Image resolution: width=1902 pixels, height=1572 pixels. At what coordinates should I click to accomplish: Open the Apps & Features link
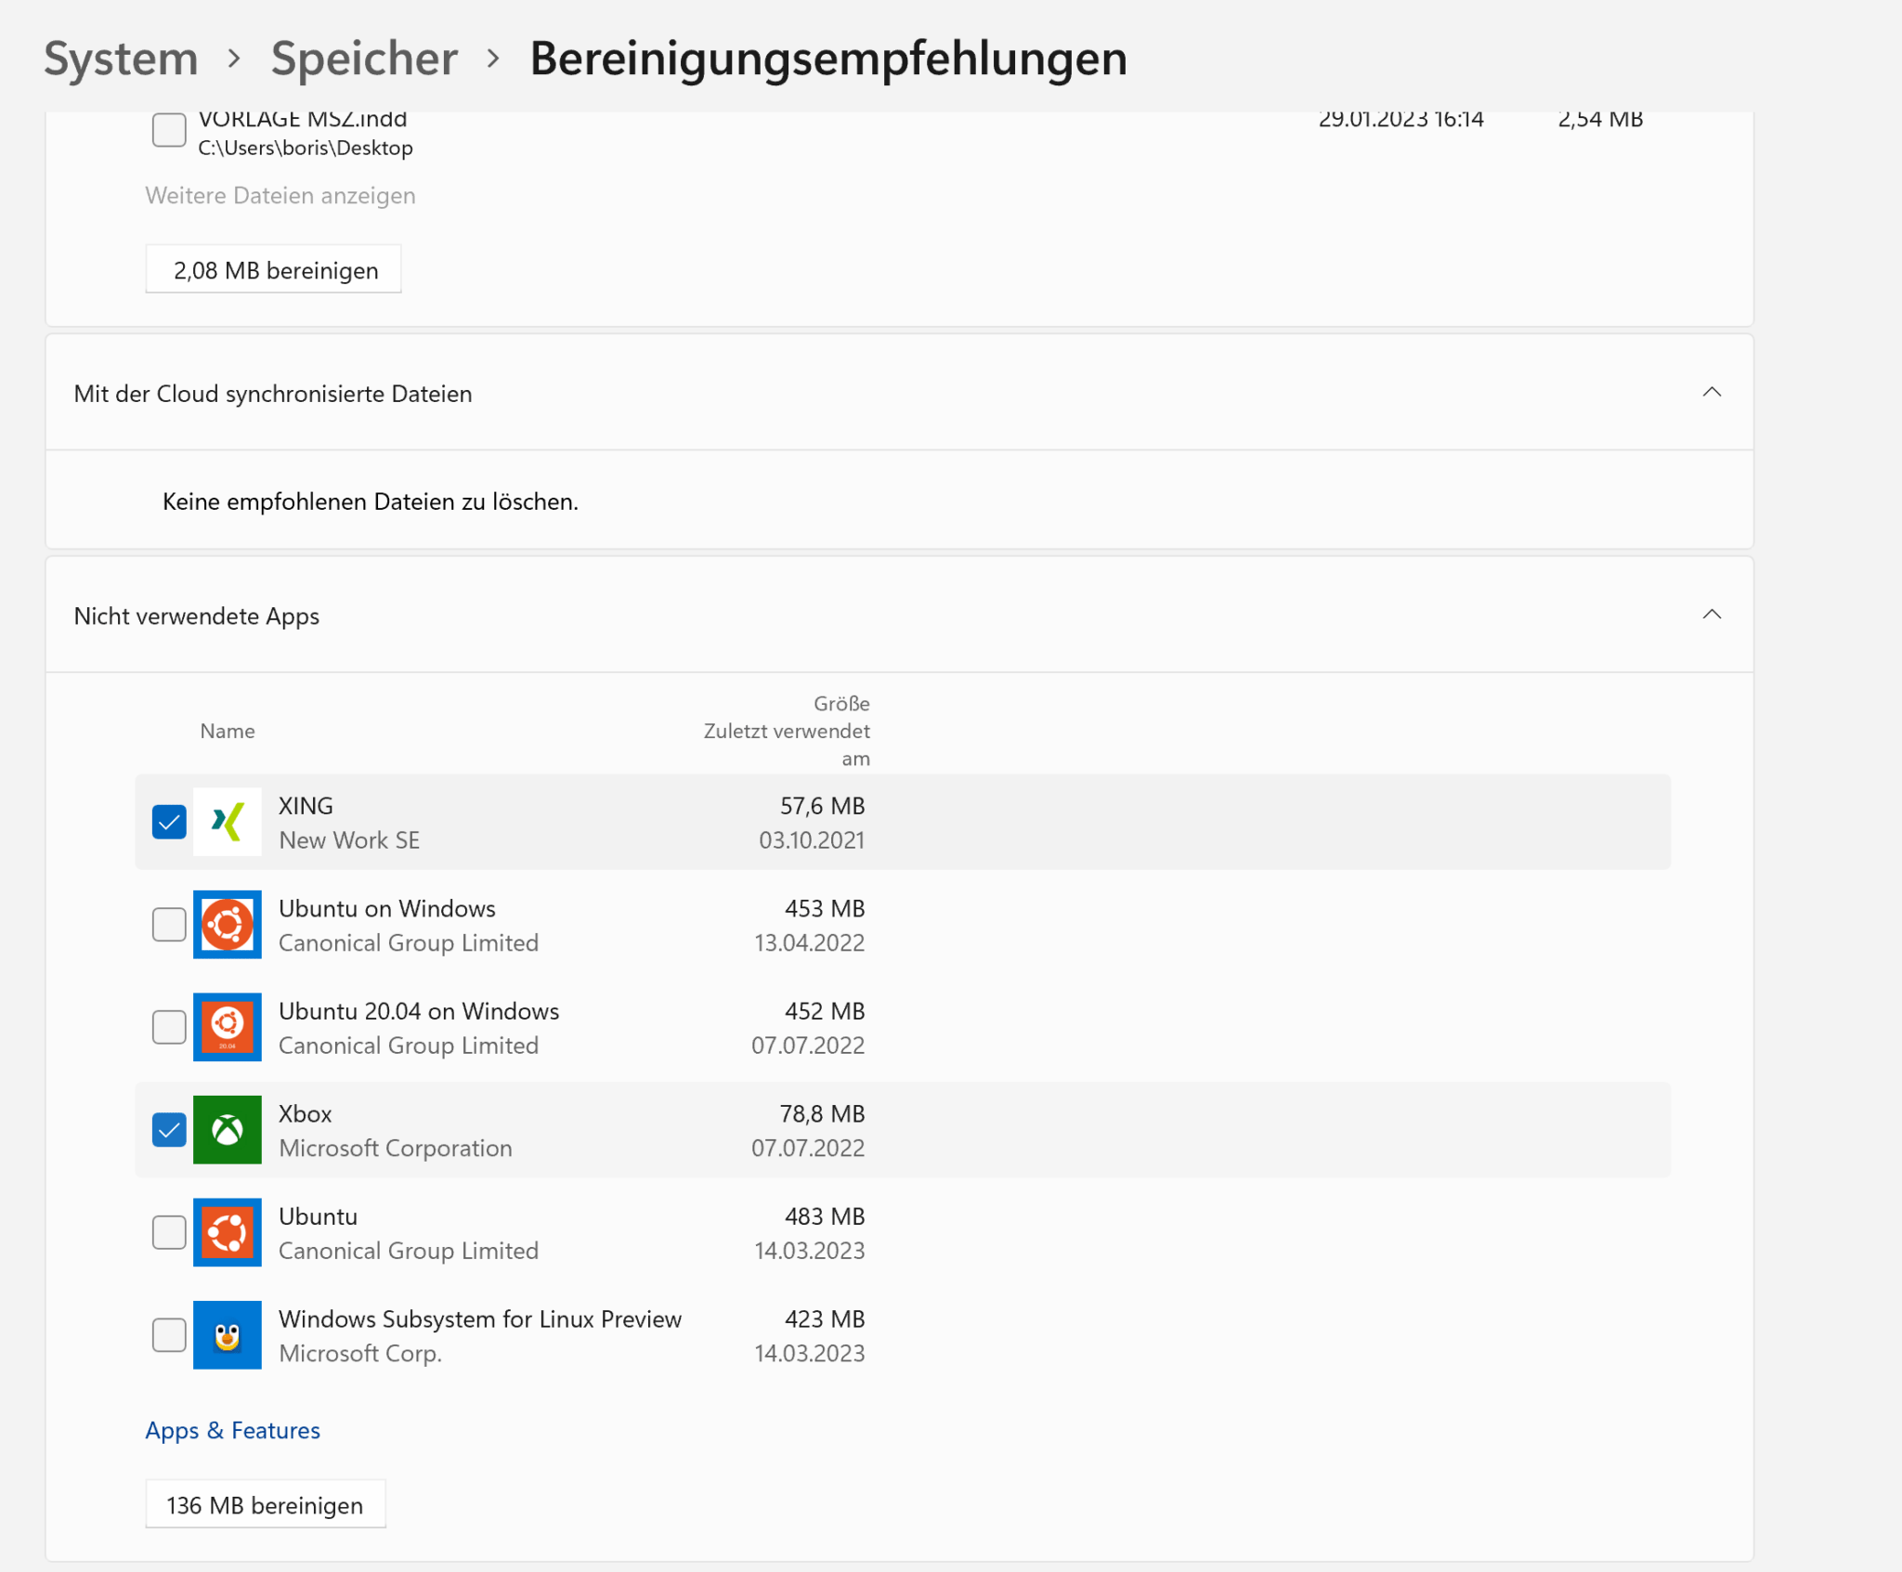click(232, 1430)
